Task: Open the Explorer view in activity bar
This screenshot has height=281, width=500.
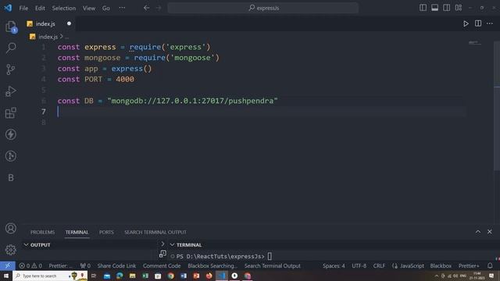Action: click(10, 27)
